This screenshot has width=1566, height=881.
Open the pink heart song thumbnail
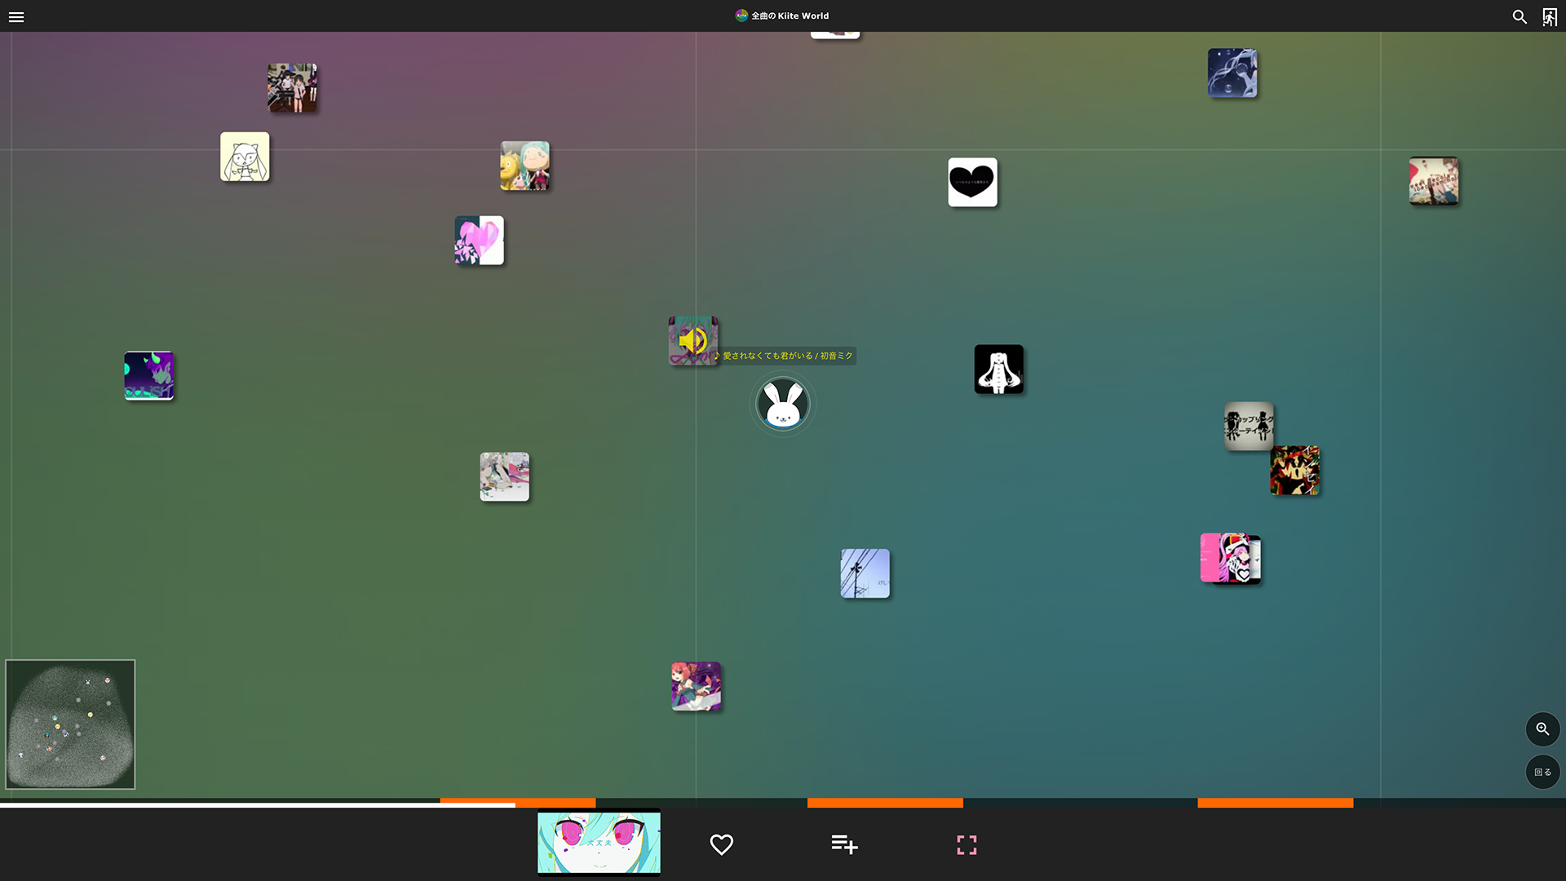pos(479,240)
